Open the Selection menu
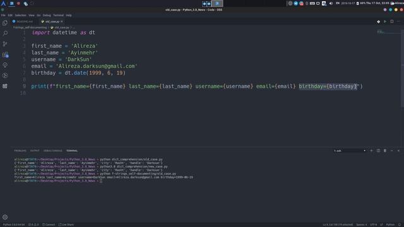Image resolution: width=404 pixels, height=227 pixels. click(x=20, y=15)
